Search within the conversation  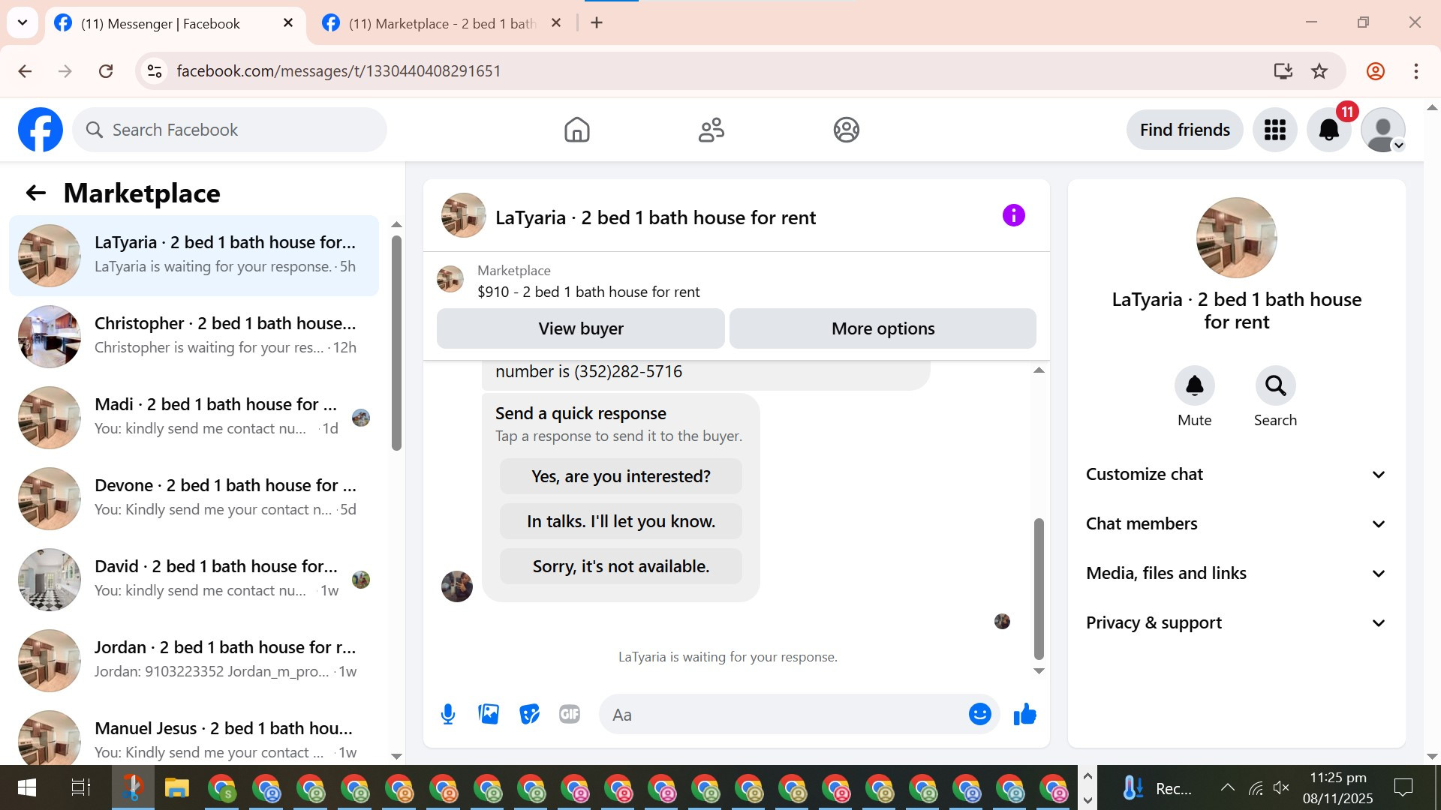point(1275,385)
